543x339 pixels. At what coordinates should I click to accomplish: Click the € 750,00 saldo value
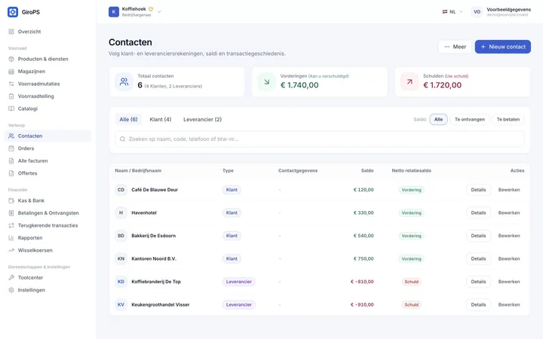[364, 259]
